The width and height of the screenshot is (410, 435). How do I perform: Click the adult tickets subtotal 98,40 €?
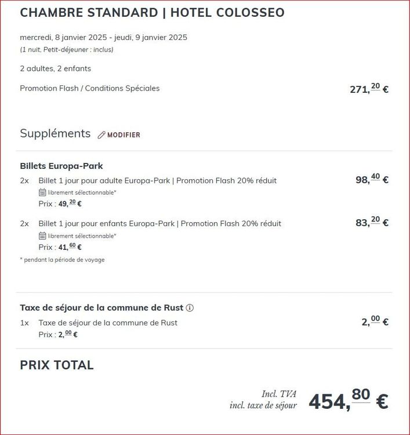372,180
